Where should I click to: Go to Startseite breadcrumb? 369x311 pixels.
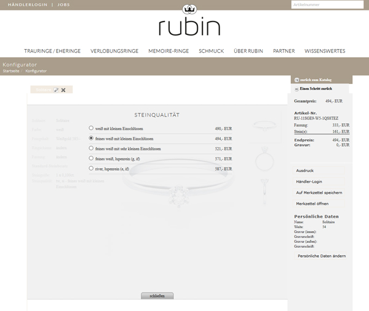[x=11, y=71]
